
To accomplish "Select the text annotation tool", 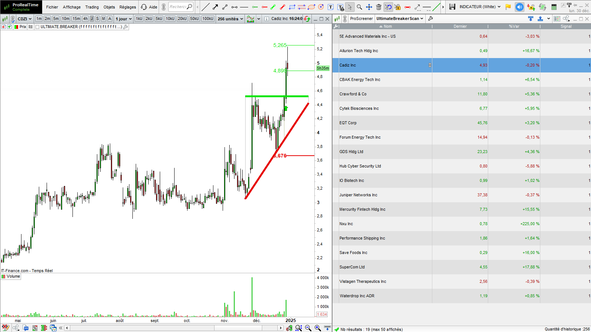I will (x=331, y=7).
